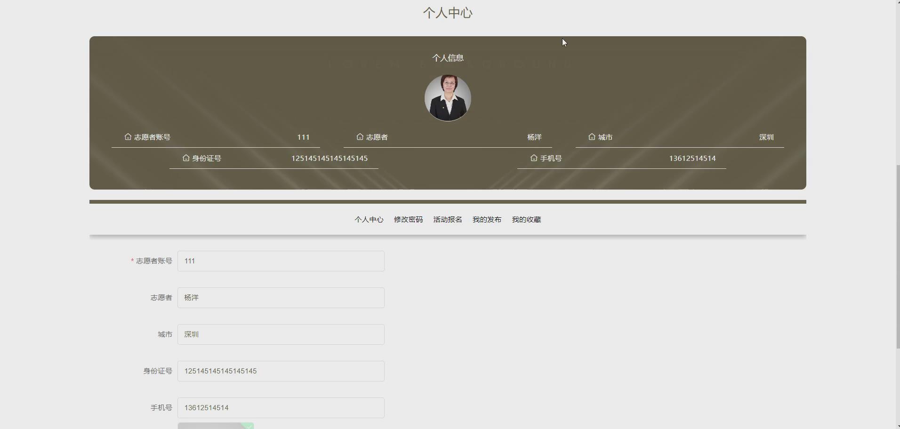
Task: Click the circular profile avatar photo
Action: point(448,98)
